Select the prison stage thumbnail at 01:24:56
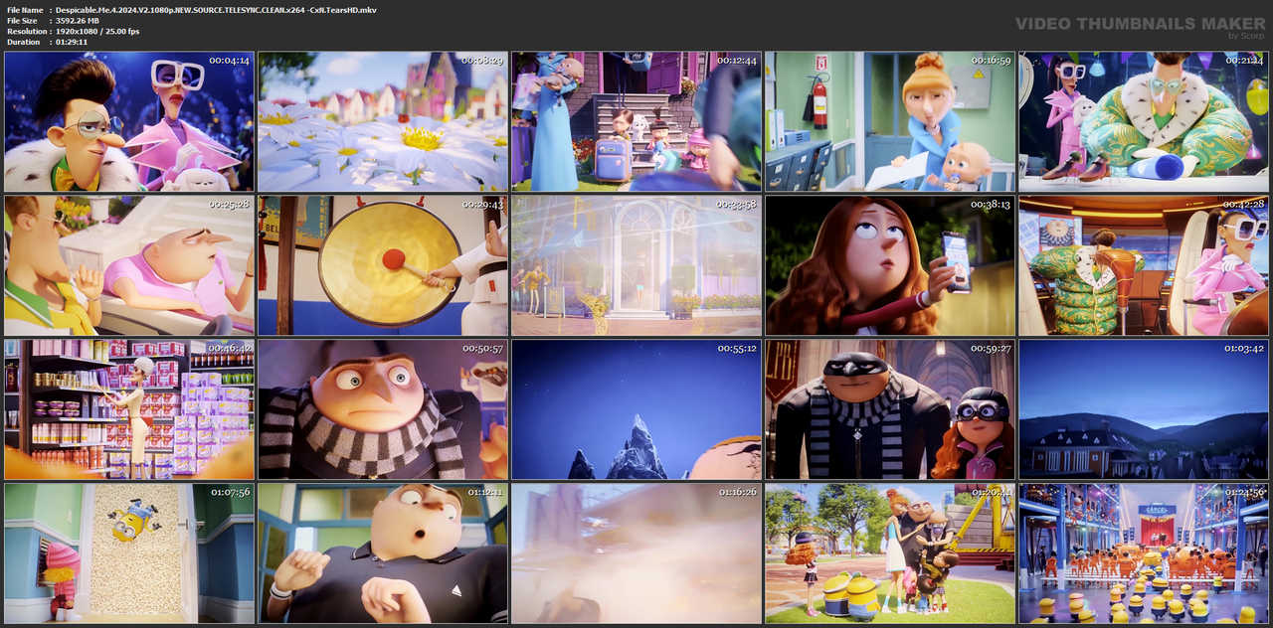This screenshot has height=628, width=1273. 1144,553
